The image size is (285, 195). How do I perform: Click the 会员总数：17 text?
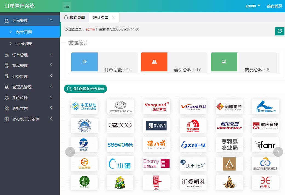click(187, 70)
